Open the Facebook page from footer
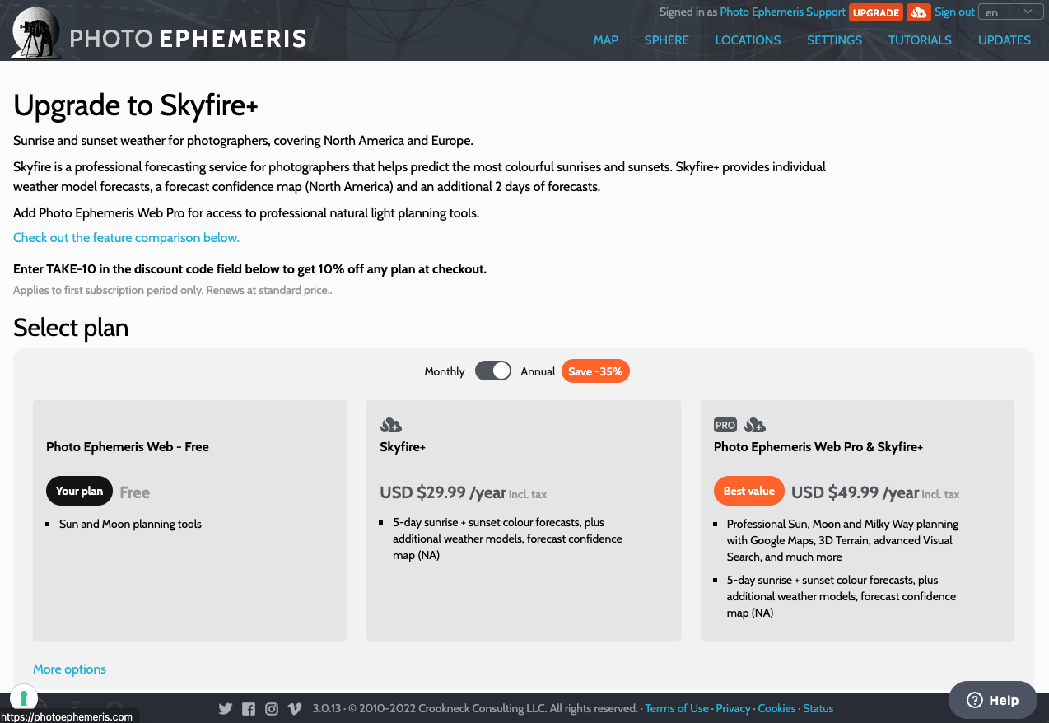The image size is (1049, 723). click(249, 708)
